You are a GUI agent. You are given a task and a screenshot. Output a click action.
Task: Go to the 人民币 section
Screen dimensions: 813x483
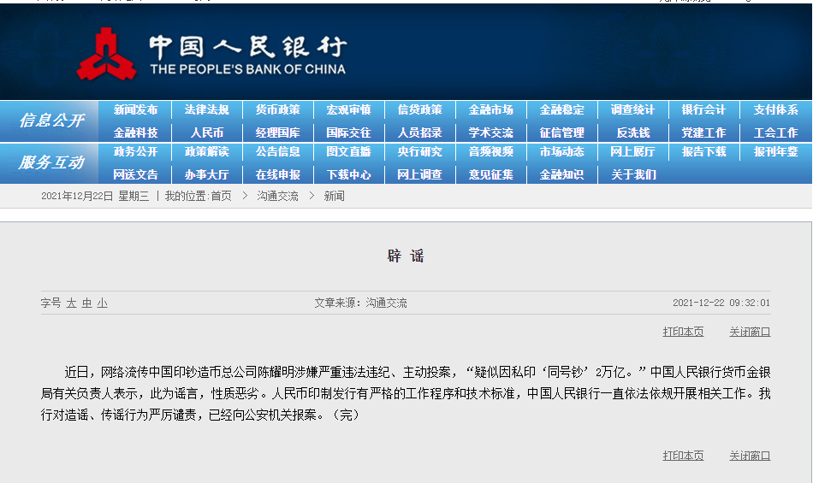coord(206,133)
